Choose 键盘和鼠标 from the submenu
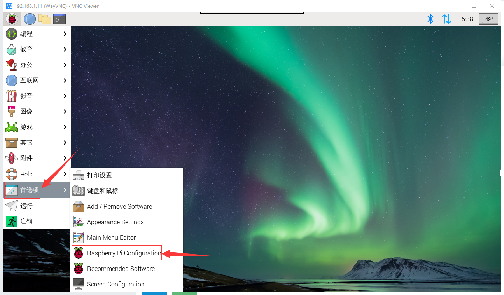 [102, 191]
